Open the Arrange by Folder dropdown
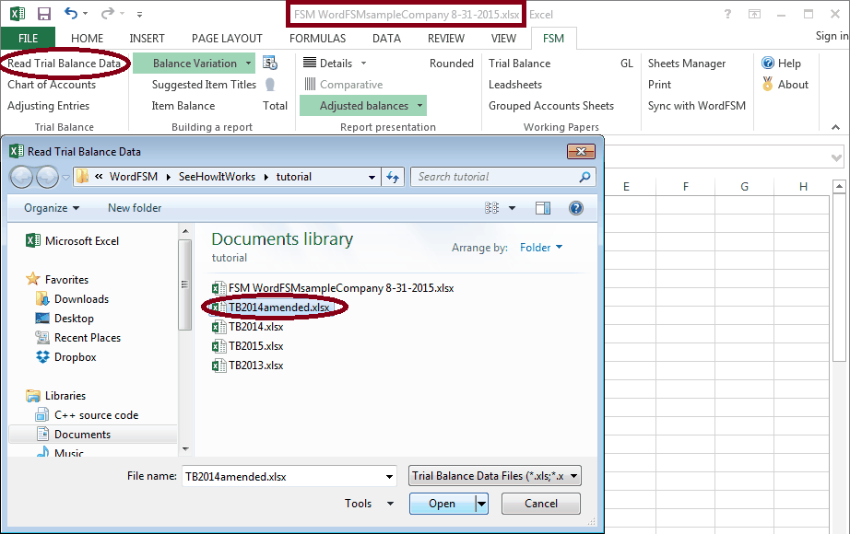 (541, 248)
